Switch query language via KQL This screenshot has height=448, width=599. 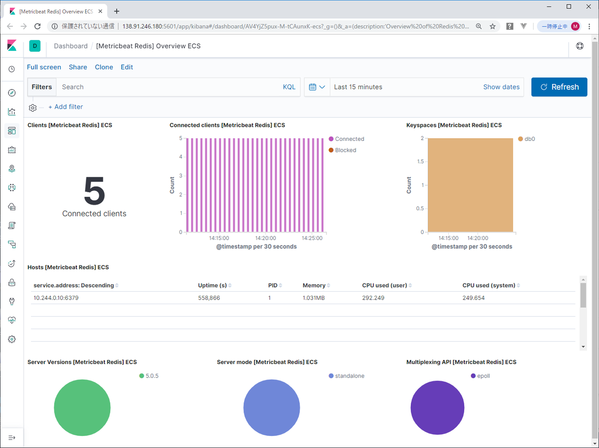point(289,87)
